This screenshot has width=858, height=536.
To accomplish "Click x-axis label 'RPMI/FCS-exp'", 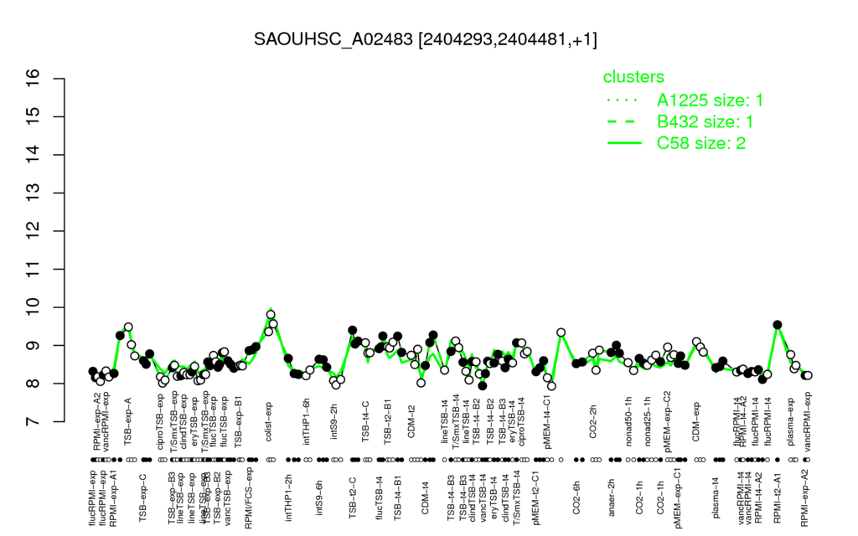I will [x=248, y=497].
